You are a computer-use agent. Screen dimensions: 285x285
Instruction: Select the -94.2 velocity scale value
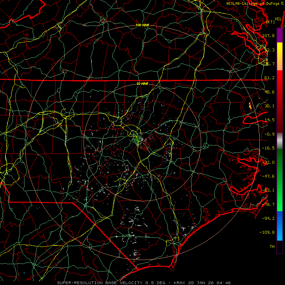tap(268, 218)
